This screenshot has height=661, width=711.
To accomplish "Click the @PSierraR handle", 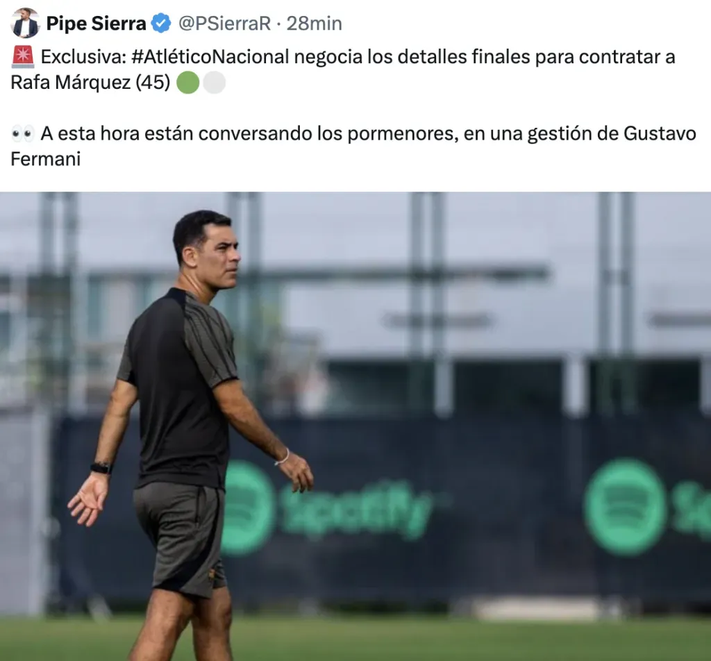I will point(224,23).
